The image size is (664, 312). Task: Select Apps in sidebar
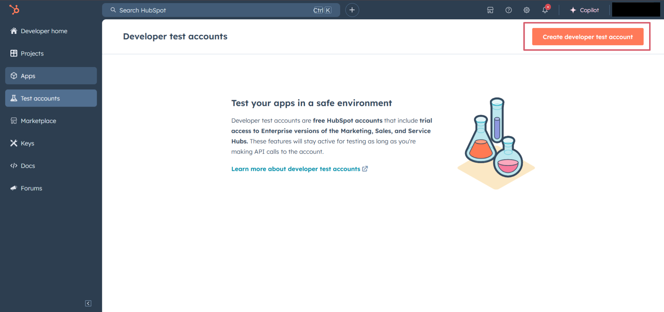(x=51, y=76)
